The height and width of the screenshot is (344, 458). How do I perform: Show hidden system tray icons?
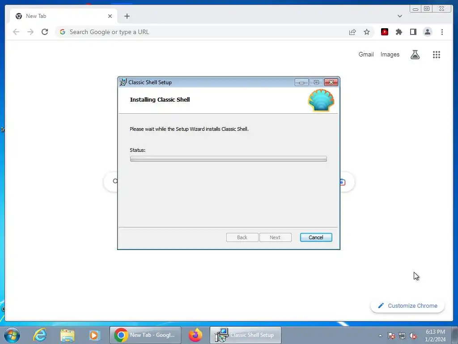pos(380,335)
